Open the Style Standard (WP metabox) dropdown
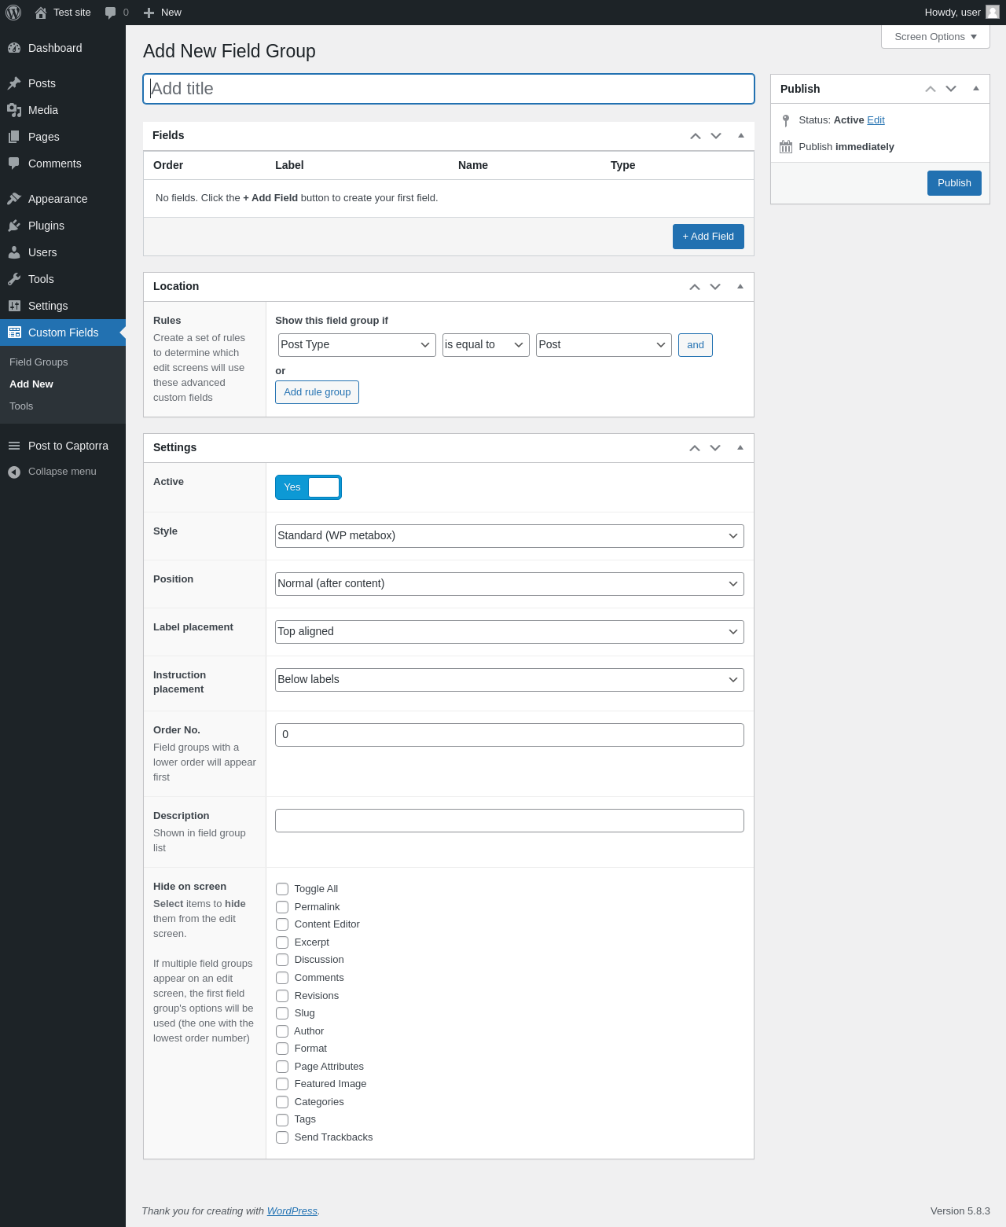1006x1227 pixels. 509,536
